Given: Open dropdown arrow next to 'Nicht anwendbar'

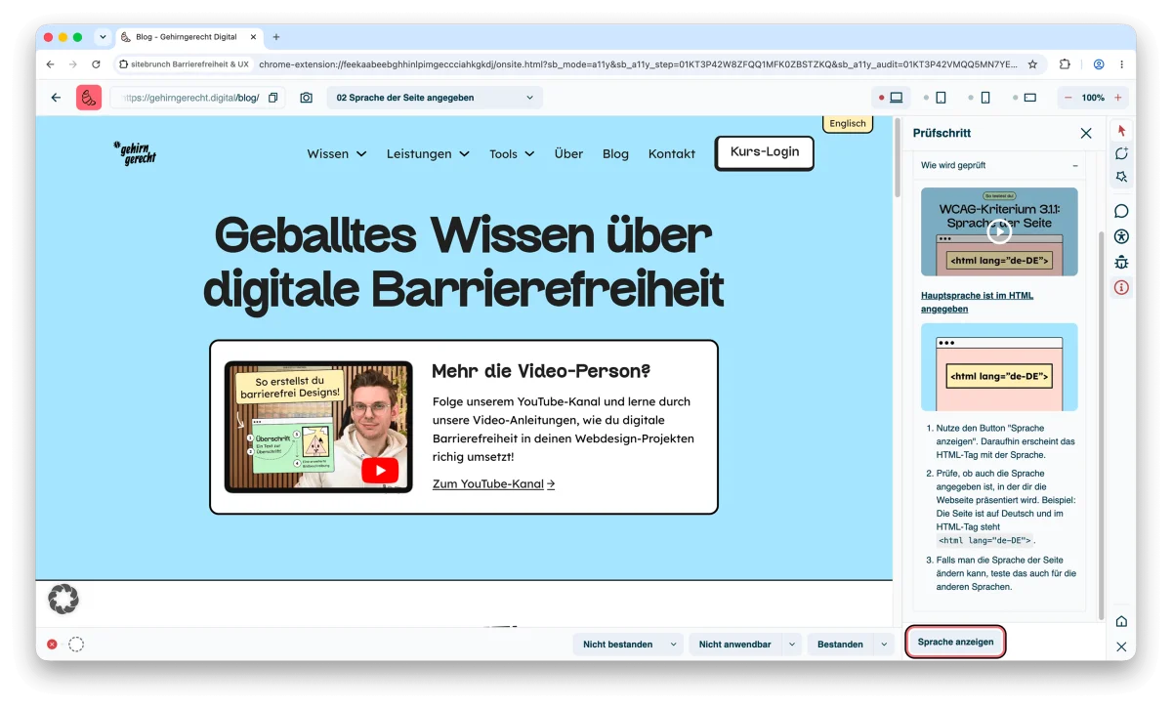Looking at the screenshot, I should 791,645.
